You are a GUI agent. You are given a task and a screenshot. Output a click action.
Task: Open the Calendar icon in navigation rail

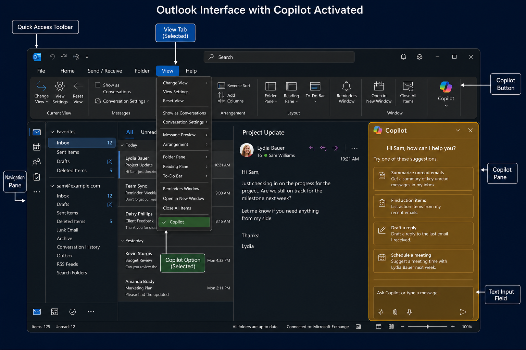pos(37,147)
